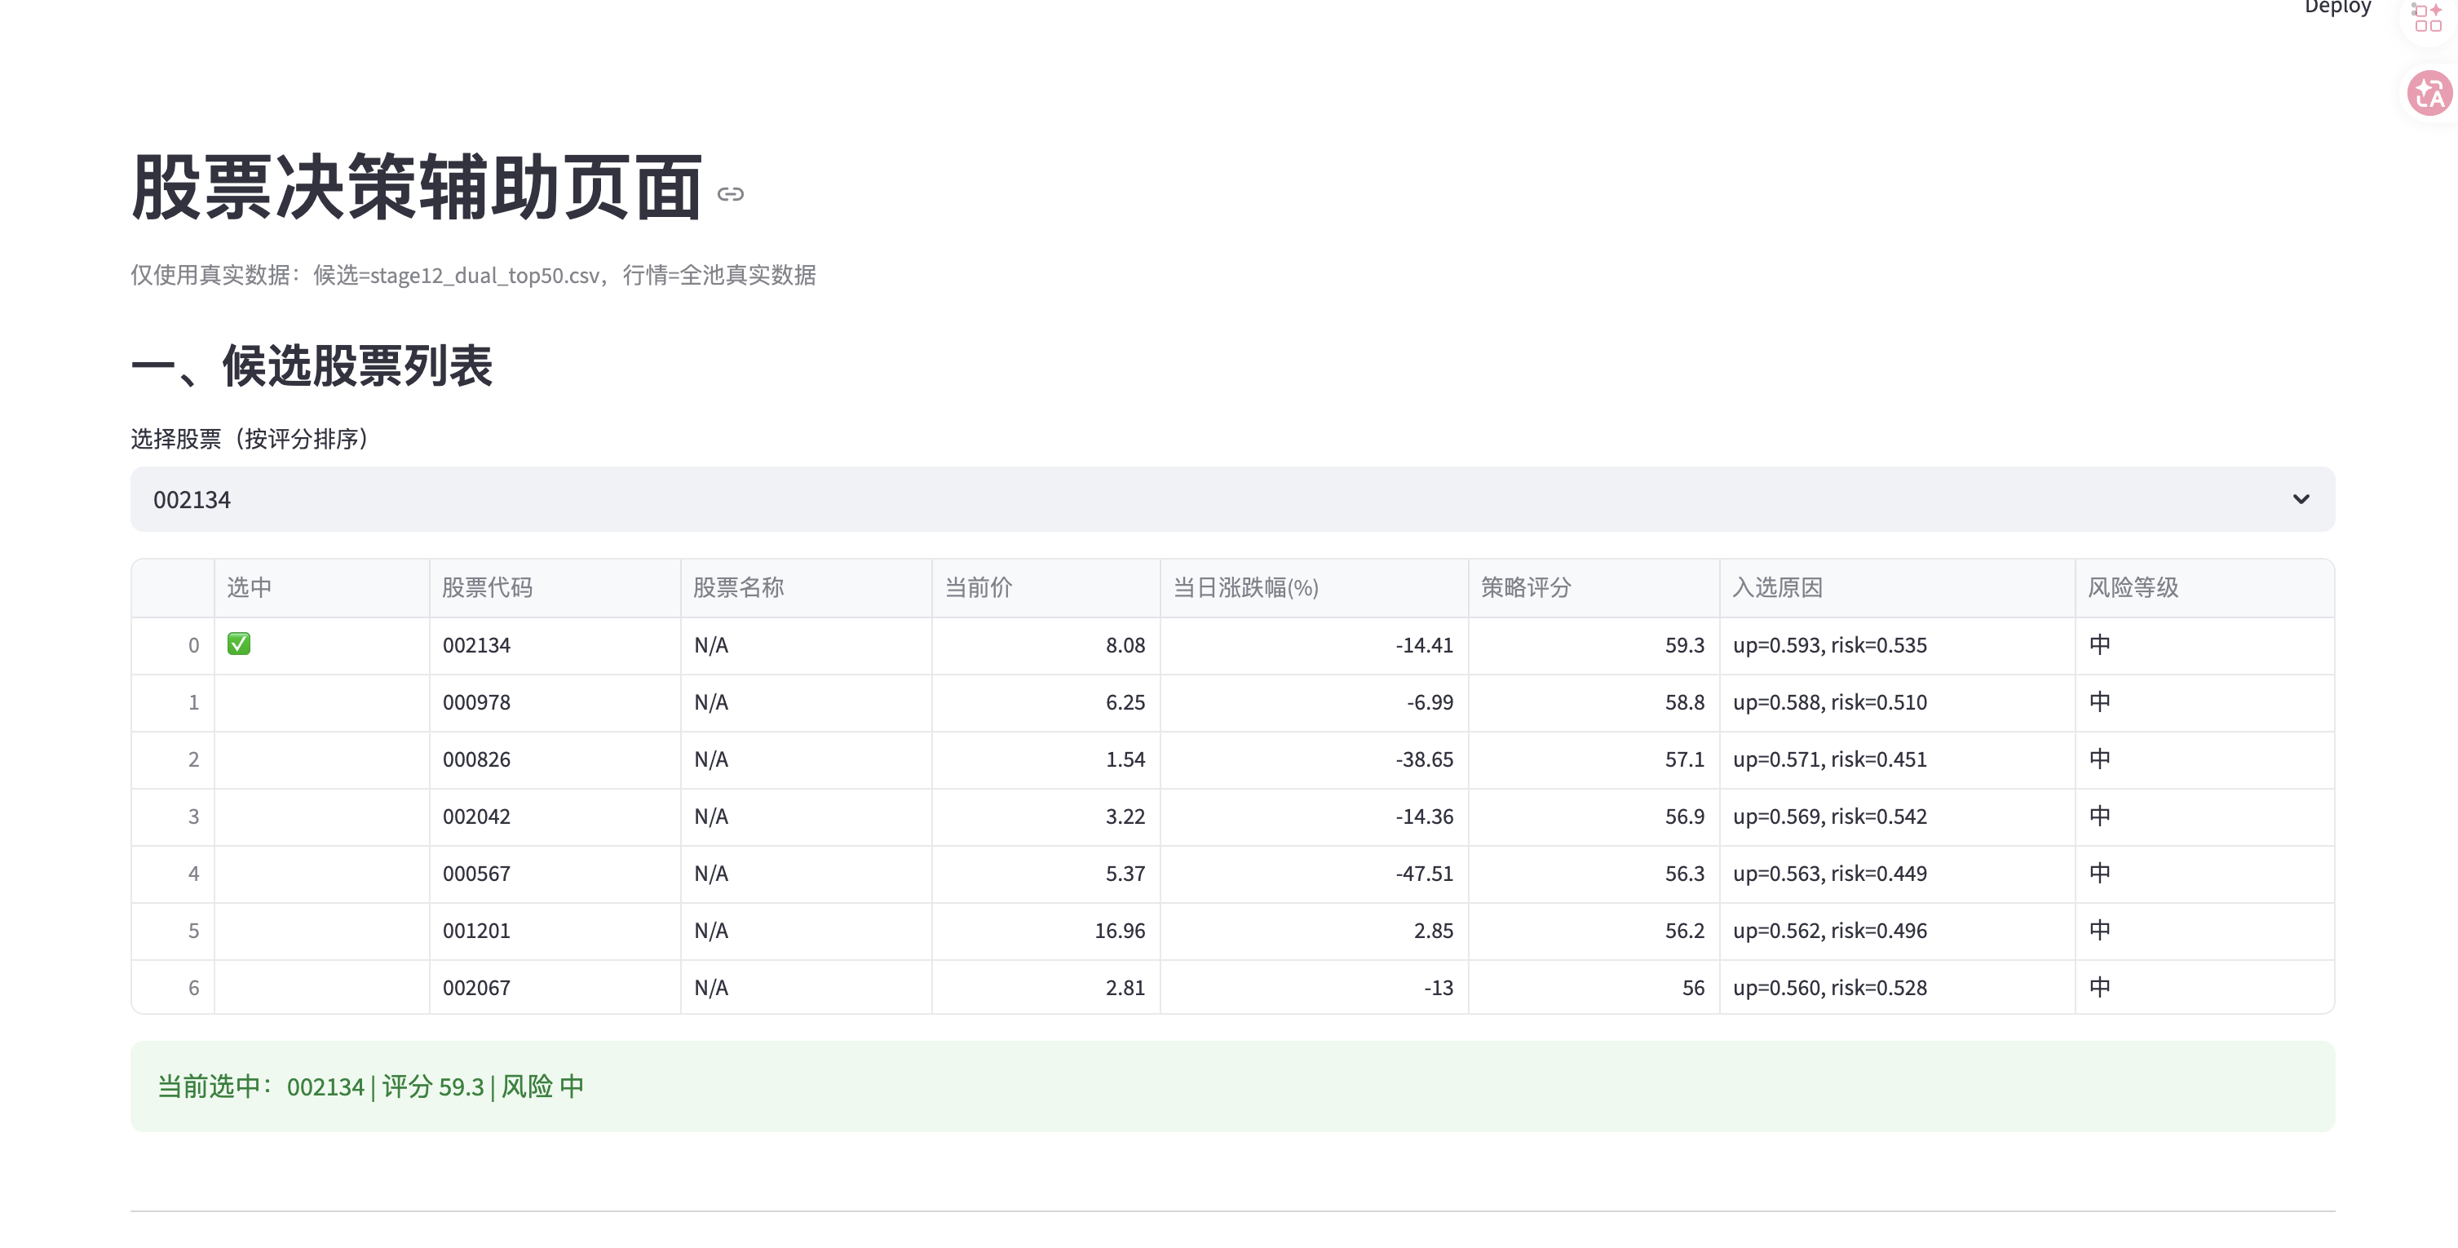Select stock code cell 002042
Viewport: 2458px width, 1248px height.
(x=477, y=817)
